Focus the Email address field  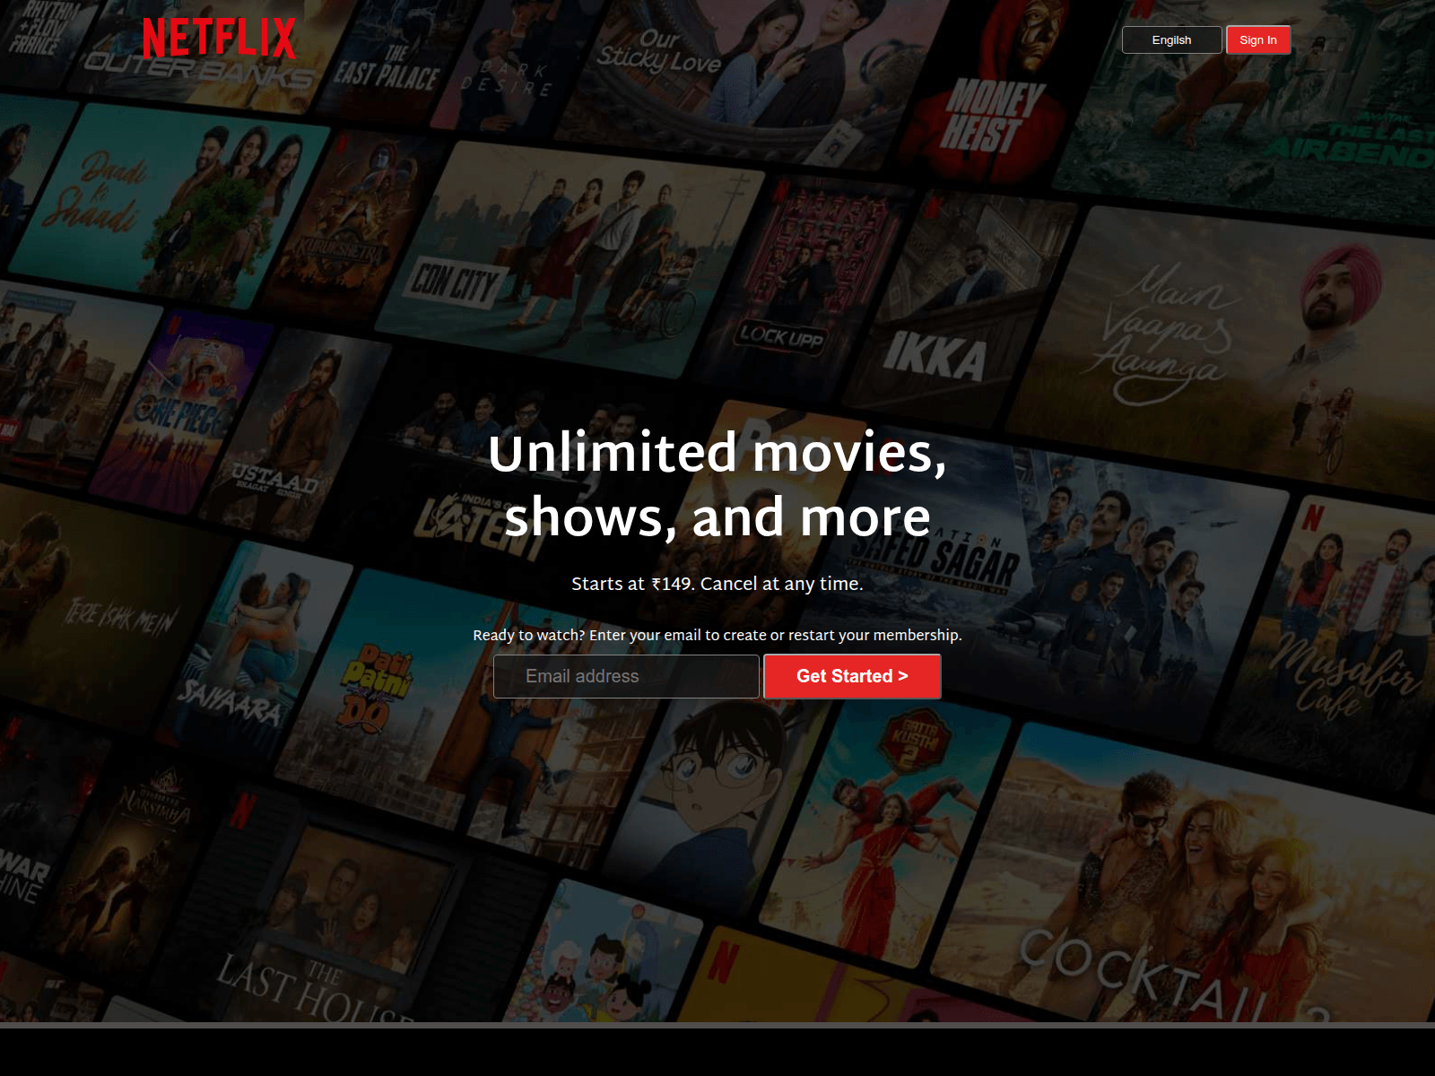[626, 676]
